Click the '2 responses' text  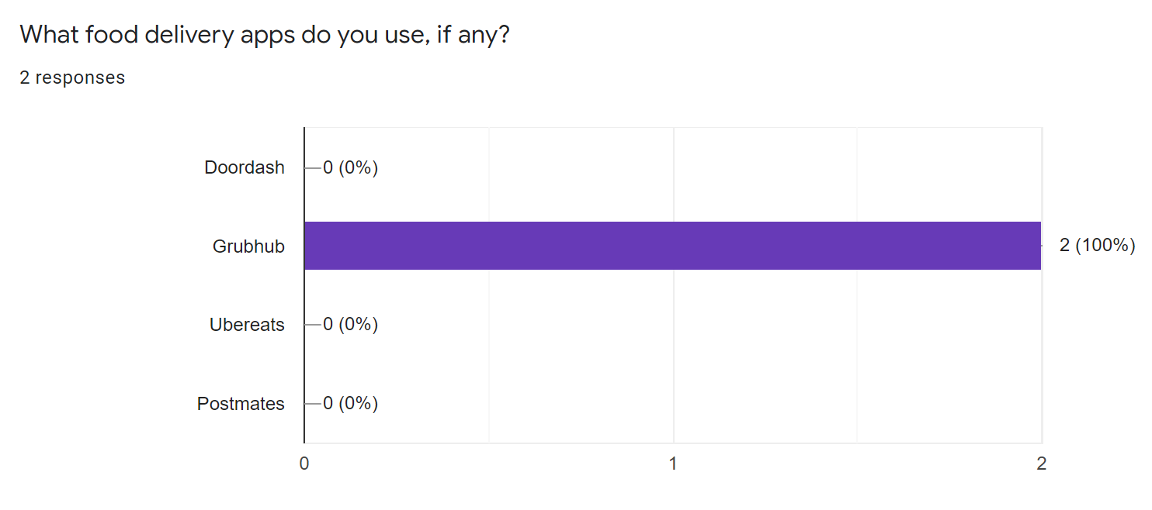click(72, 78)
